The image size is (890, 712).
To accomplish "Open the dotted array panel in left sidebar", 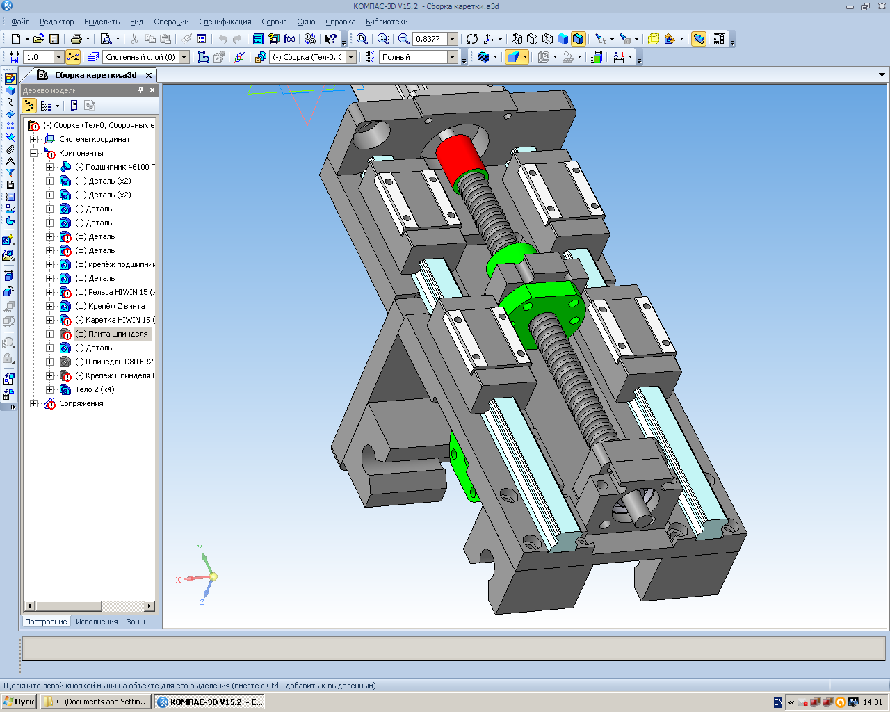I will click(10, 126).
